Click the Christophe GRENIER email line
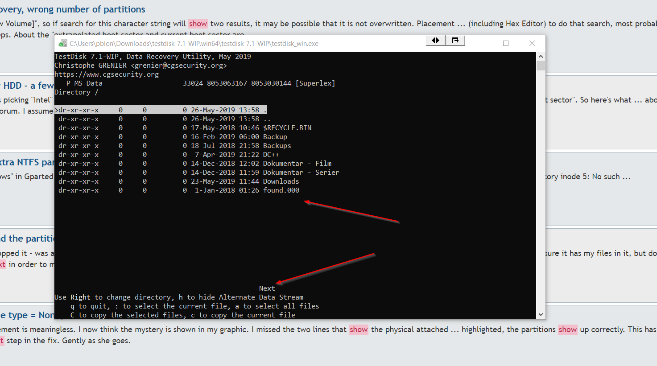Viewport: 657px width, 366px height. tap(140, 66)
